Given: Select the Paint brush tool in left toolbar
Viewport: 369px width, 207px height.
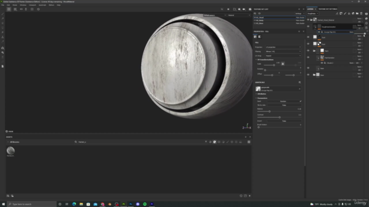Looking at the screenshot, I should [2, 14].
